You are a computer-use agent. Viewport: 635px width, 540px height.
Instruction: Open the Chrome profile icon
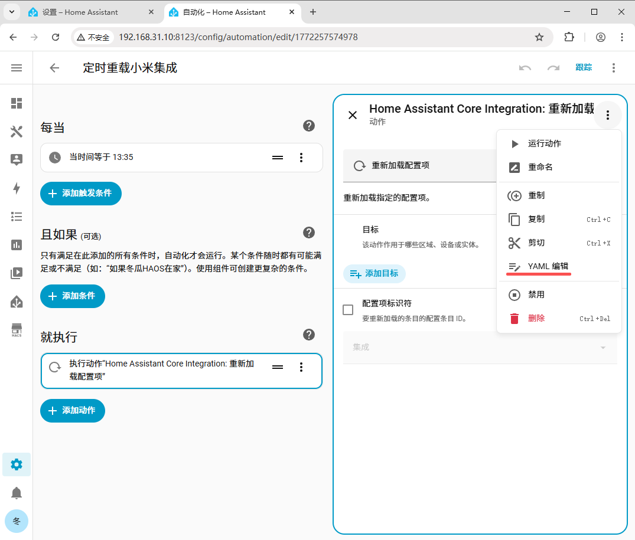601,37
